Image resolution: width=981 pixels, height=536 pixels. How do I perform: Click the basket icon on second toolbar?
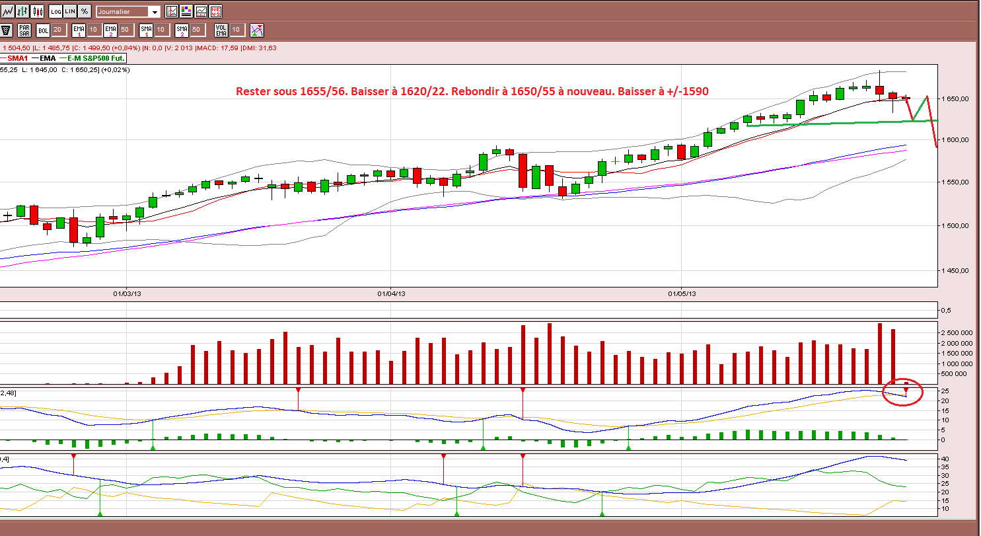pos(6,30)
